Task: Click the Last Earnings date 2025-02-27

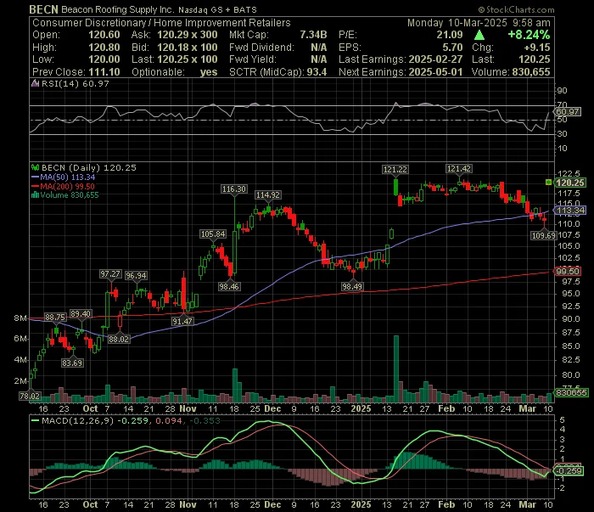Action: coord(435,59)
